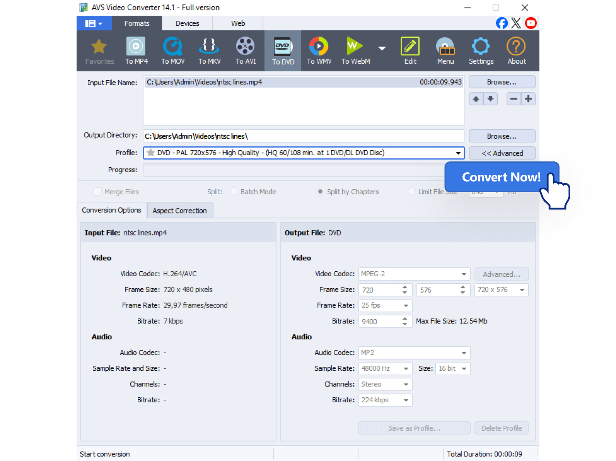Click Browse next to Output Directory

(502, 136)
